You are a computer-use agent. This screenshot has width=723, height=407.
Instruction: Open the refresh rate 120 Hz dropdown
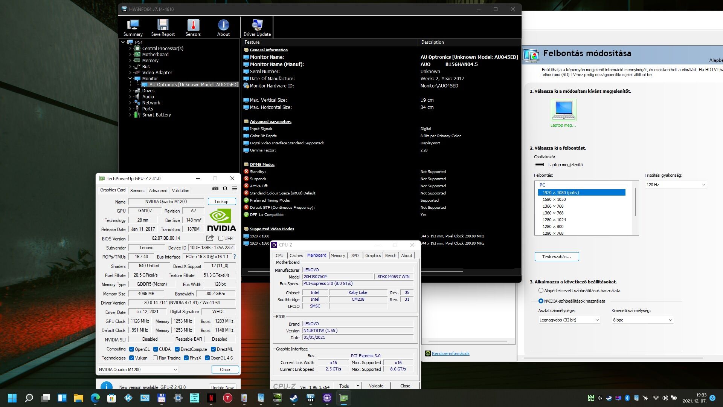coord(676,185)
